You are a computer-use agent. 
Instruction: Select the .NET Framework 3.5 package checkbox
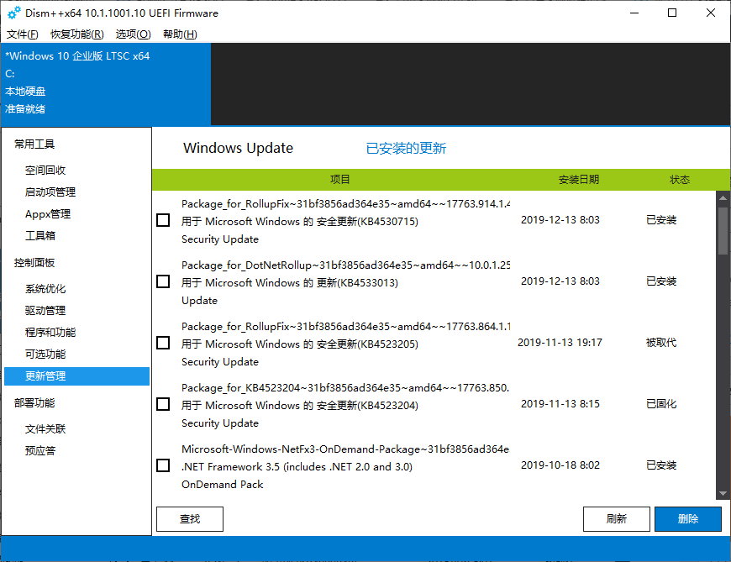click(163, 465)
